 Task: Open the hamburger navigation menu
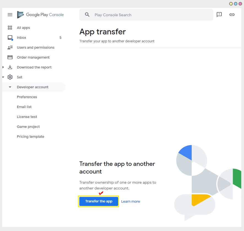[10, 15]
